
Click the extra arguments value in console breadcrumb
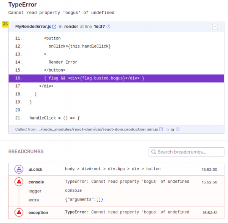[84, 199]
